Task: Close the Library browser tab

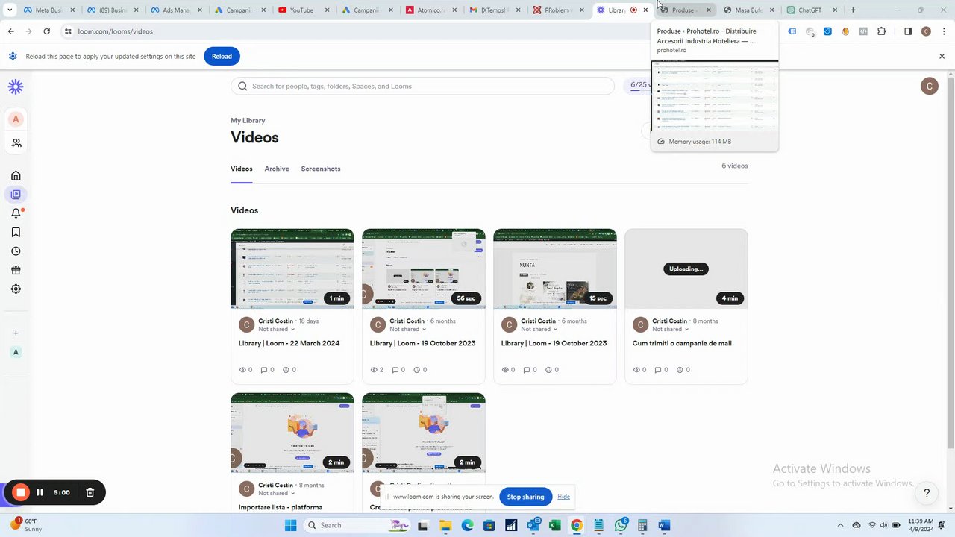Action: (645, 10)
